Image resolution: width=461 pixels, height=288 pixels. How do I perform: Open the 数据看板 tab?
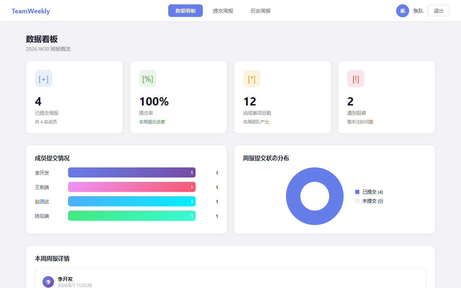coord(185,11)
